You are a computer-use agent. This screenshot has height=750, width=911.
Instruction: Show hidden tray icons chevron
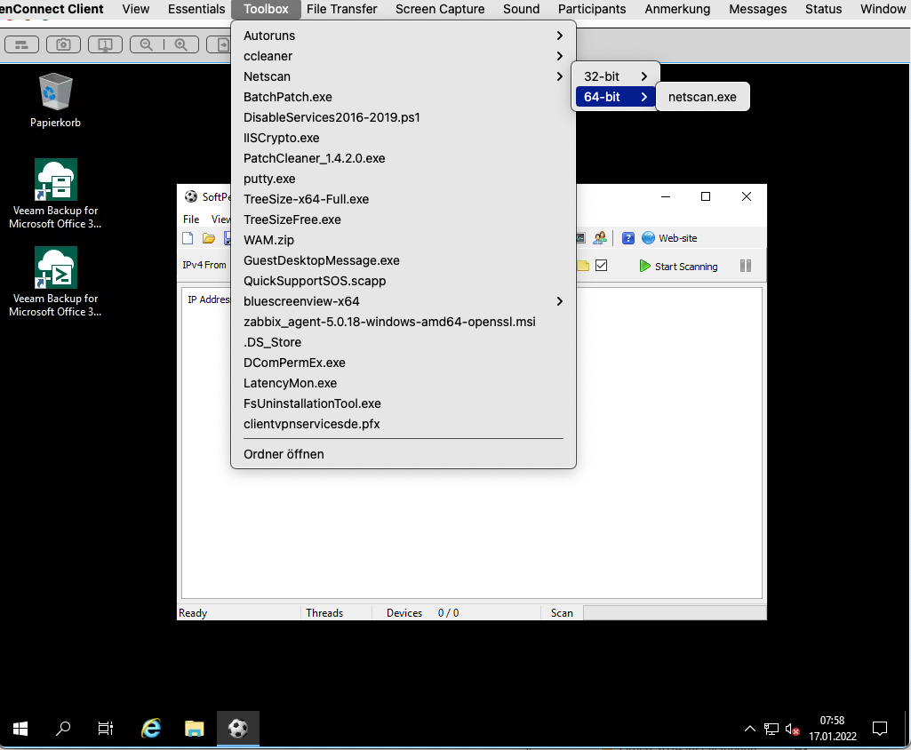tap(750, 729)
